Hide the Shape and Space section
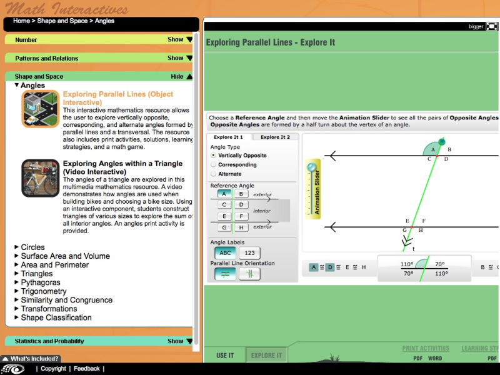This screenshot has width=500, height=375. (181, 76)
